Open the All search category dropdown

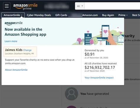click(80, 6)
